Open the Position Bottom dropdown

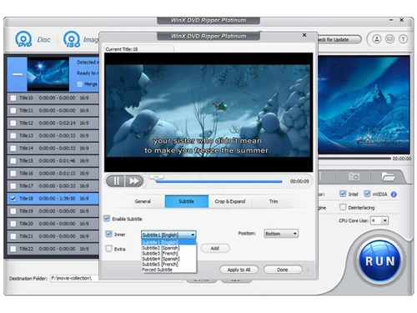(x=281, y=234)
